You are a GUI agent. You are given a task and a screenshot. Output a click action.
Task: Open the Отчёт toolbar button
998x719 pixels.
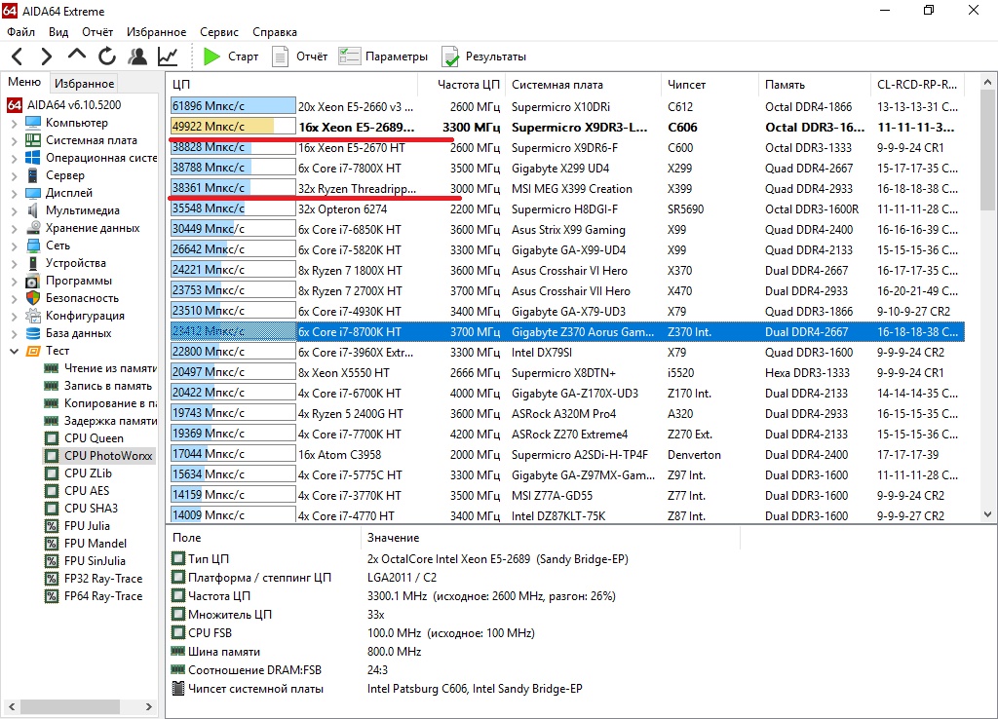click(x=300, y=57)
